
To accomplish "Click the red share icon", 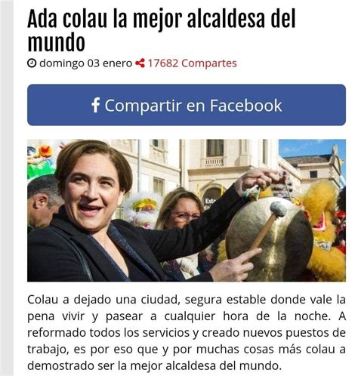I will tap(140, 63).
